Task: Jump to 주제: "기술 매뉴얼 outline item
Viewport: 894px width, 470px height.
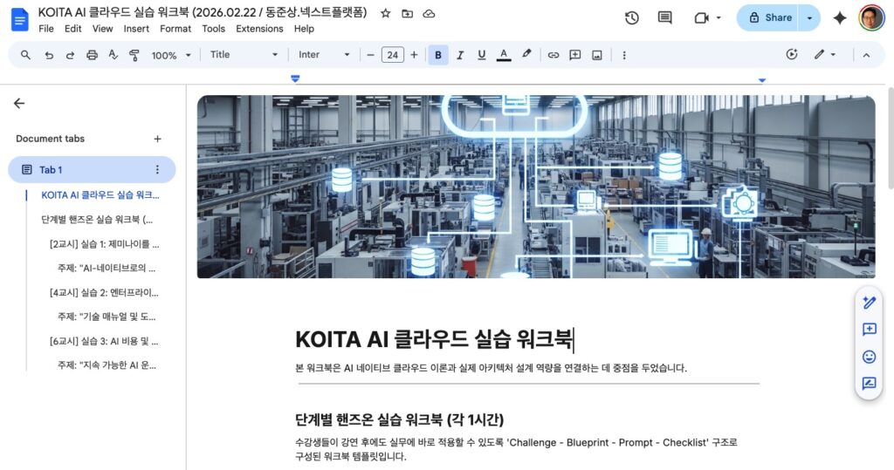Action: 107,317
